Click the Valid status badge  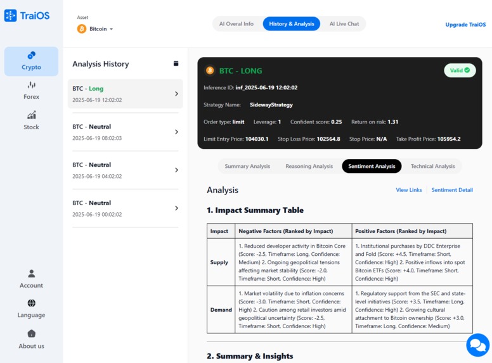click(460, 70)
